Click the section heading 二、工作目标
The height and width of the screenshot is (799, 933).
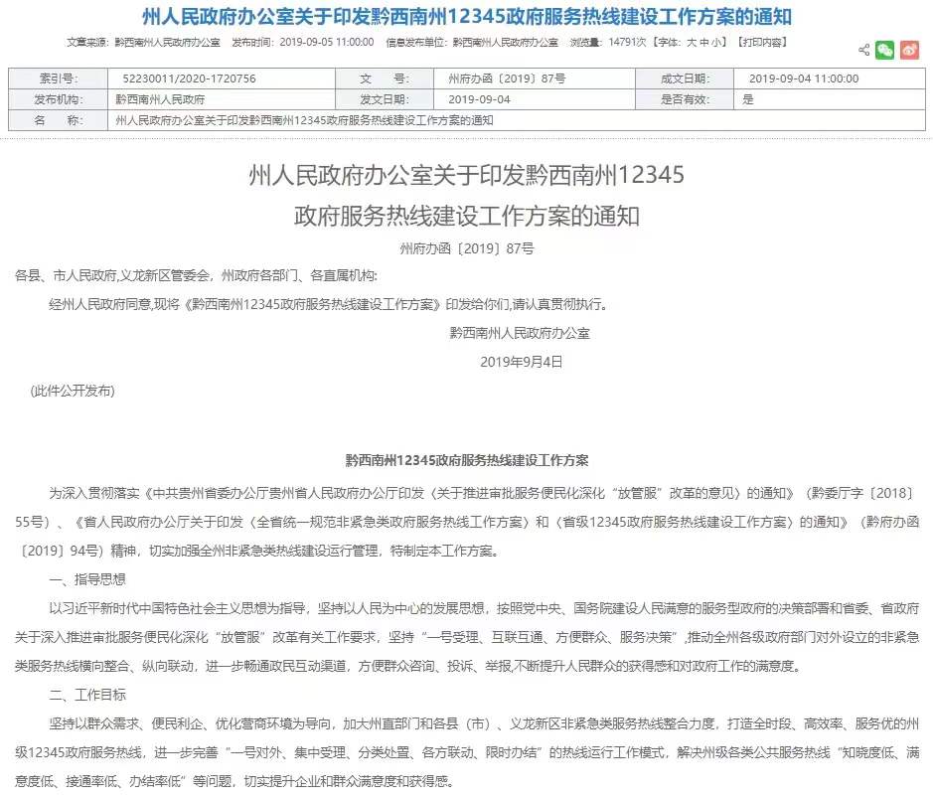click(87, 695)
